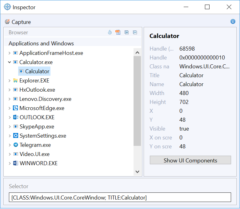Click the X on screen value 0
Image resolution: width=240 pixels, height=209 pixels.
pos(181,138)
